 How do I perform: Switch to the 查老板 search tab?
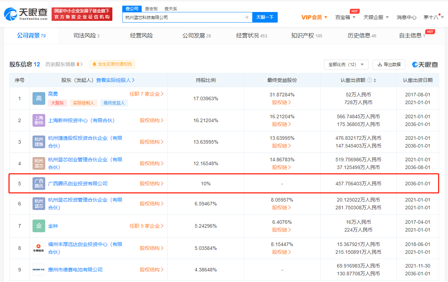[151, 8]
